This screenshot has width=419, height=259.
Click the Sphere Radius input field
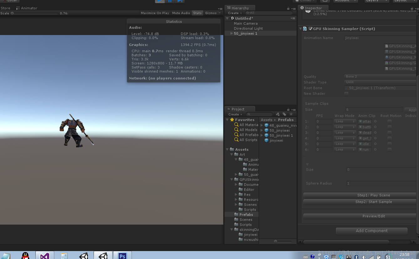coord(381,184)
